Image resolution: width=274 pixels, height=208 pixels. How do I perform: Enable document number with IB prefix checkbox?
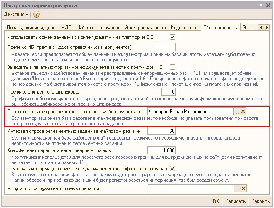172,67
